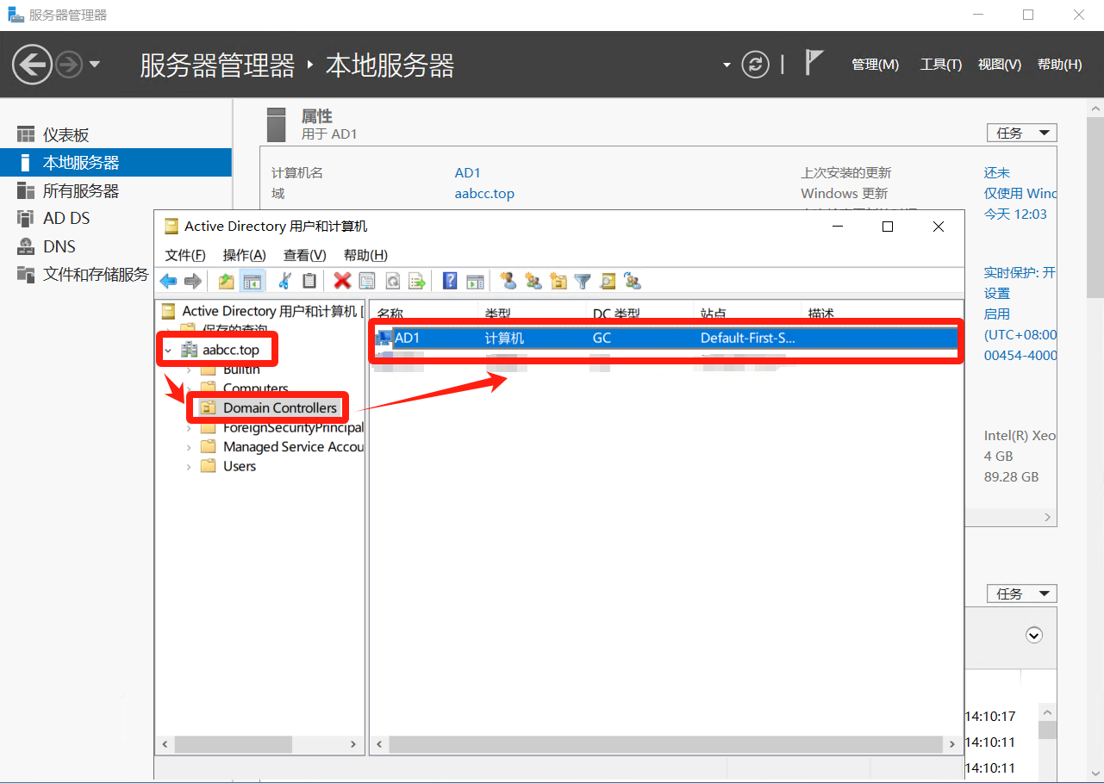Open the notifications flag icon
The image size is (1104, 783).
click(x=814, y=63)
